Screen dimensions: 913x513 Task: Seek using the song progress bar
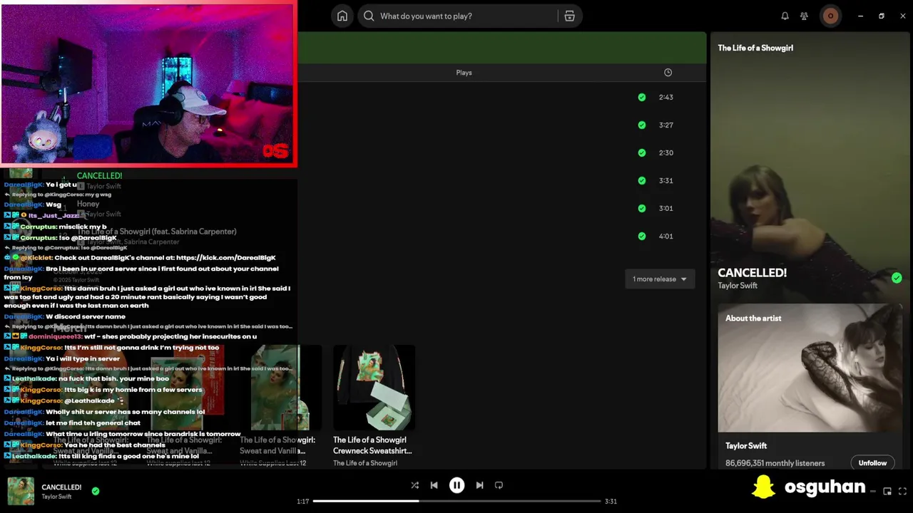click(456, 501)
